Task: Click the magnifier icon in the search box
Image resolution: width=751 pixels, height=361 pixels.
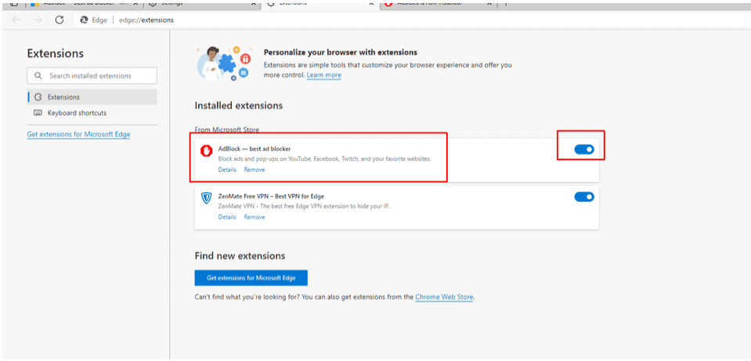Action: point(38,76)
